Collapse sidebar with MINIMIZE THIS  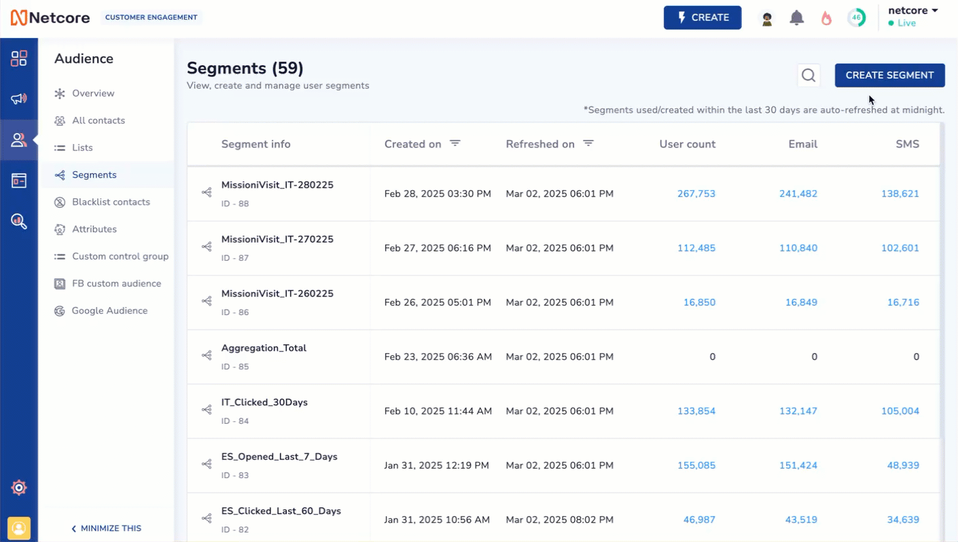pyautogui.click(x=107, y=528)
